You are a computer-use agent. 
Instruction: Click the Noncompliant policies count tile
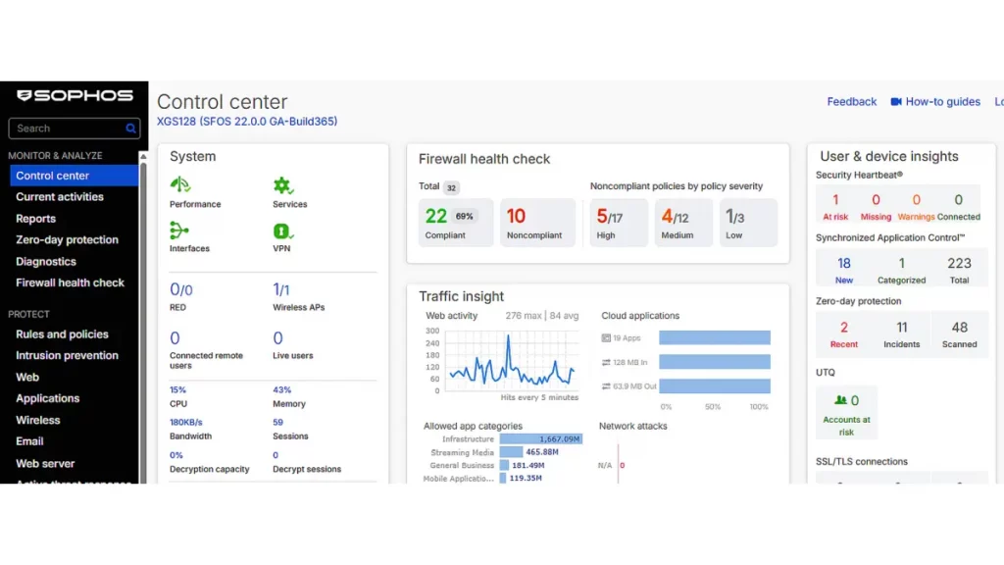click(536, 223)
